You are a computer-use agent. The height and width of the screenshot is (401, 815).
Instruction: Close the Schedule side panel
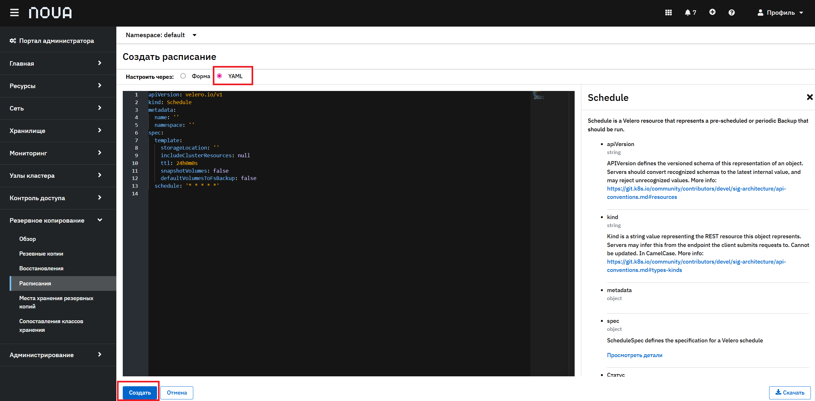coord(810,97)
